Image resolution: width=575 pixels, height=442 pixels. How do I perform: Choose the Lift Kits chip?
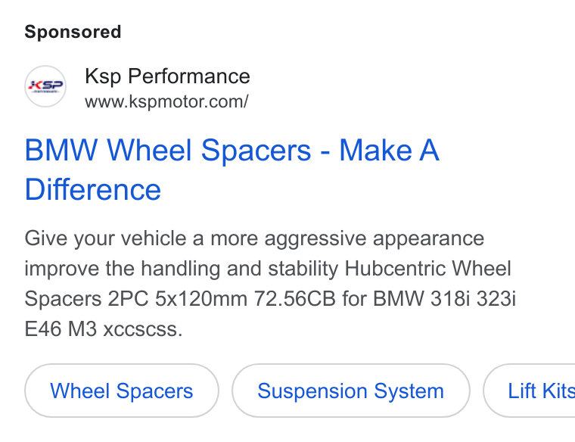(x=529, y=391)
